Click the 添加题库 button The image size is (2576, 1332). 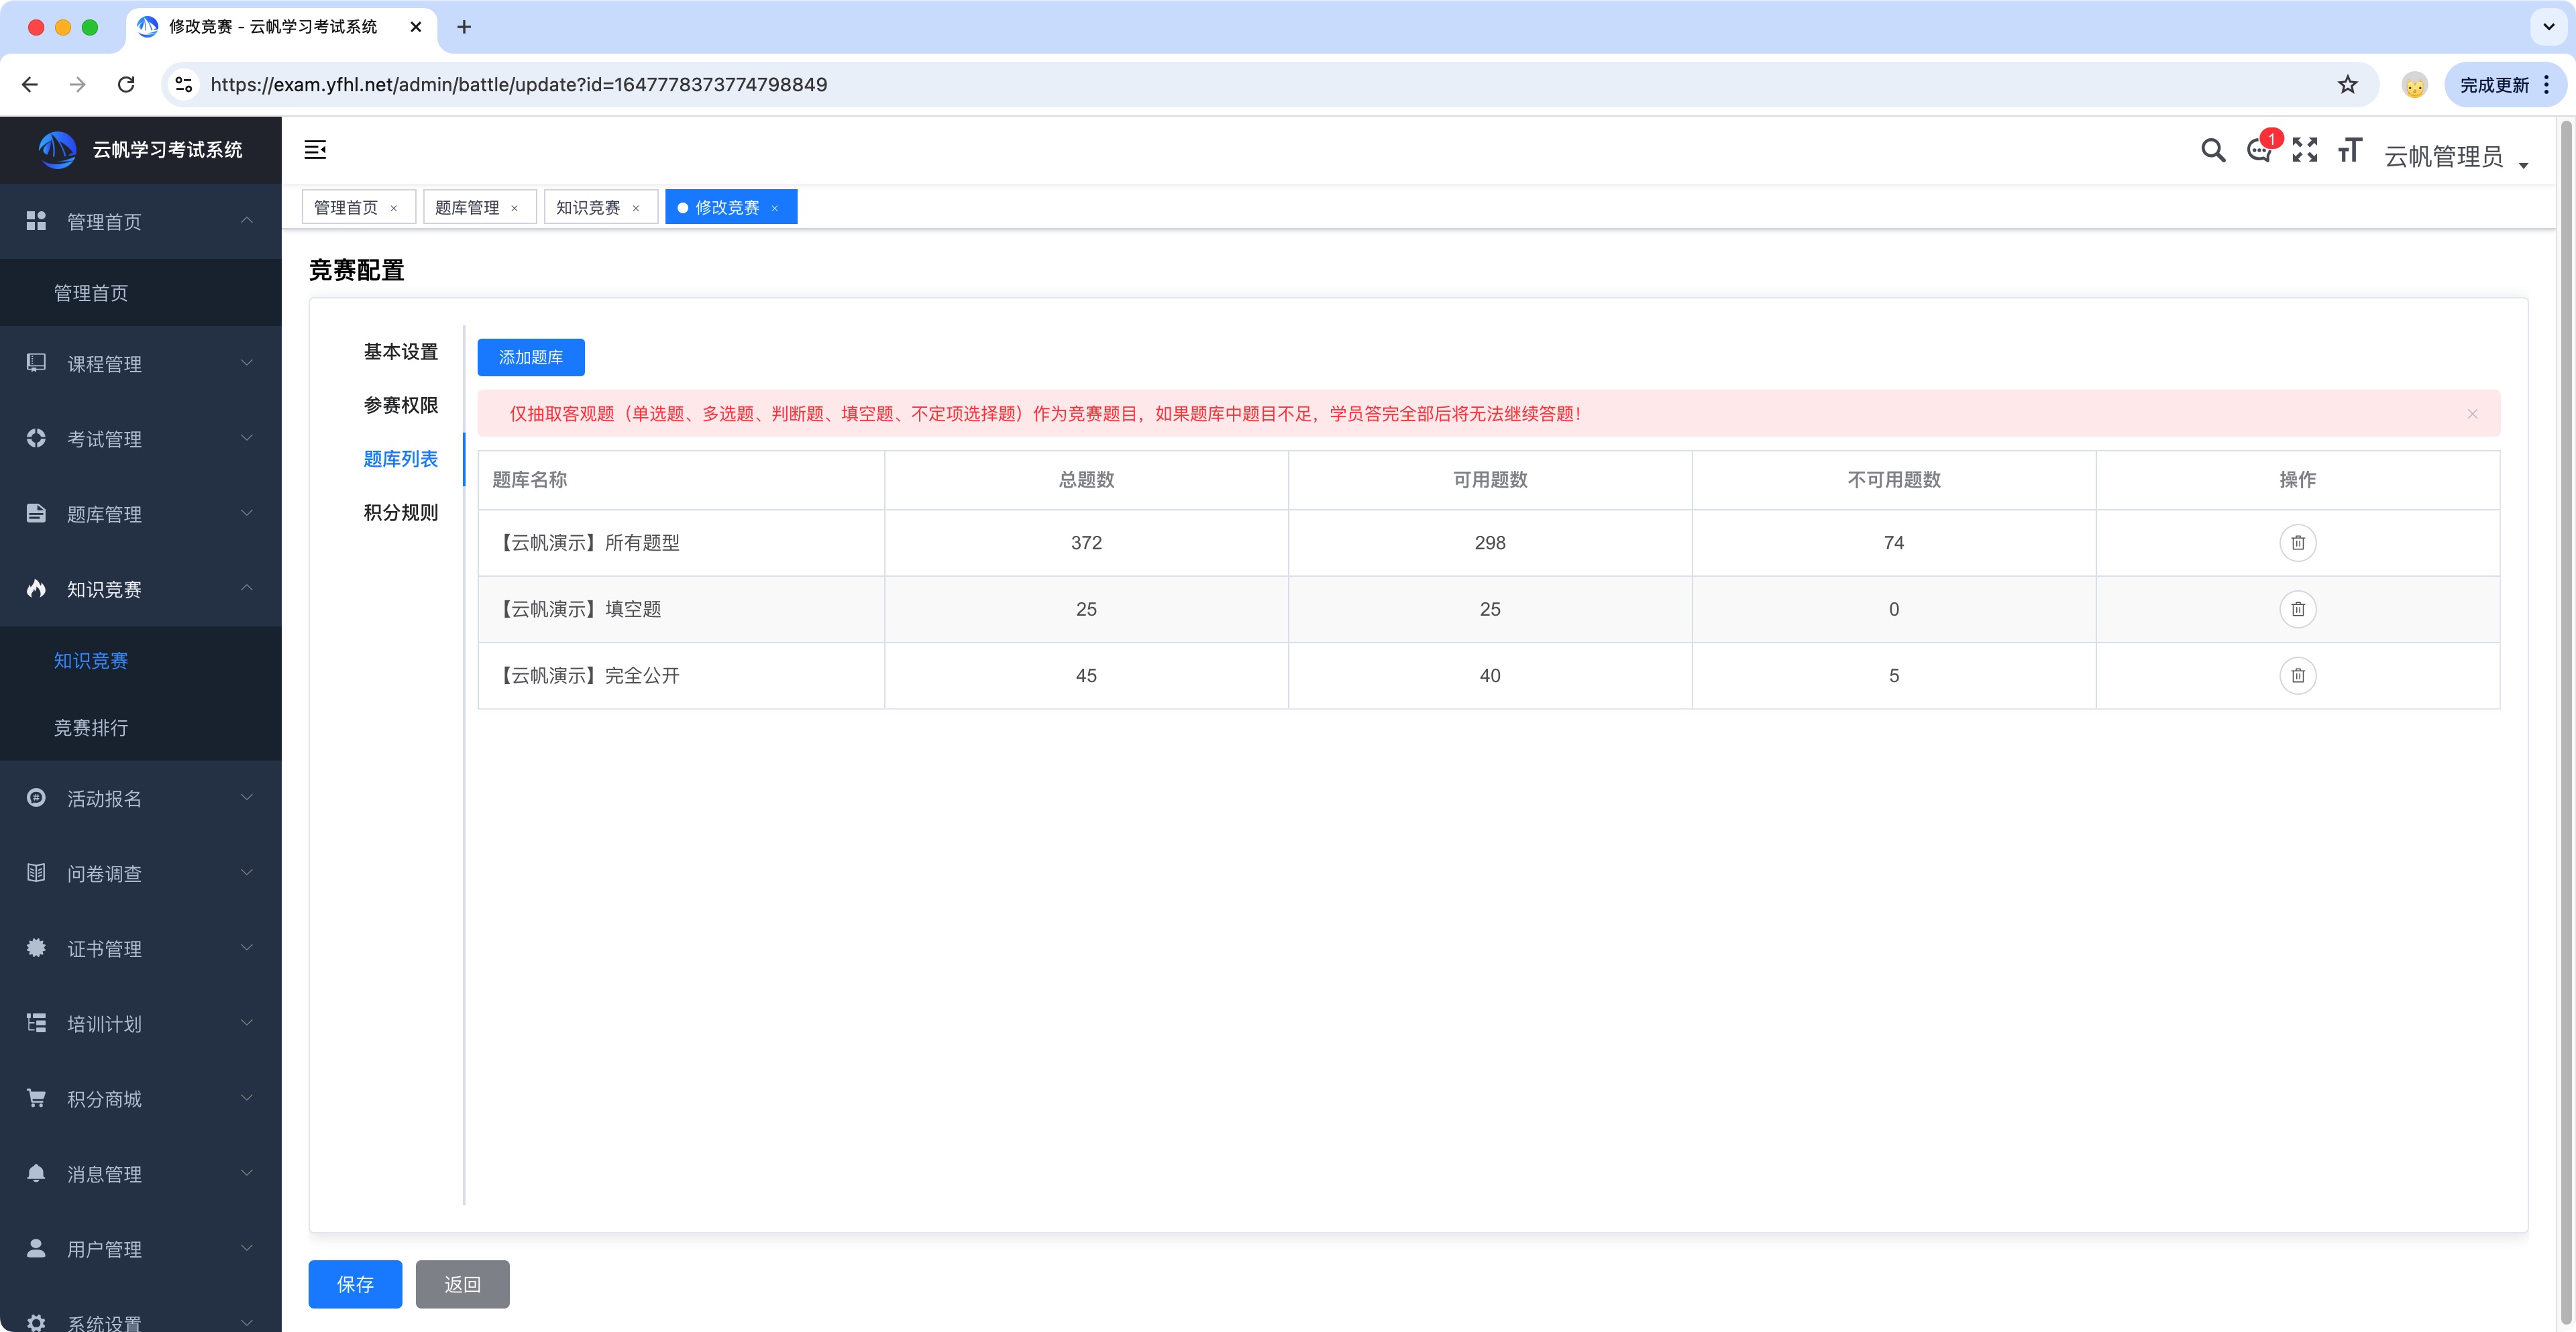(x=530, y=357)
